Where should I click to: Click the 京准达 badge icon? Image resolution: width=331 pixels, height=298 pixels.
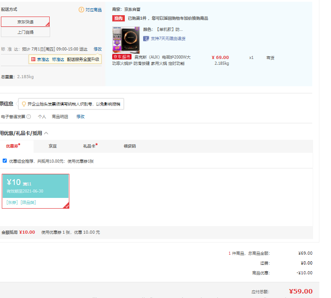(x=33, y=59)
